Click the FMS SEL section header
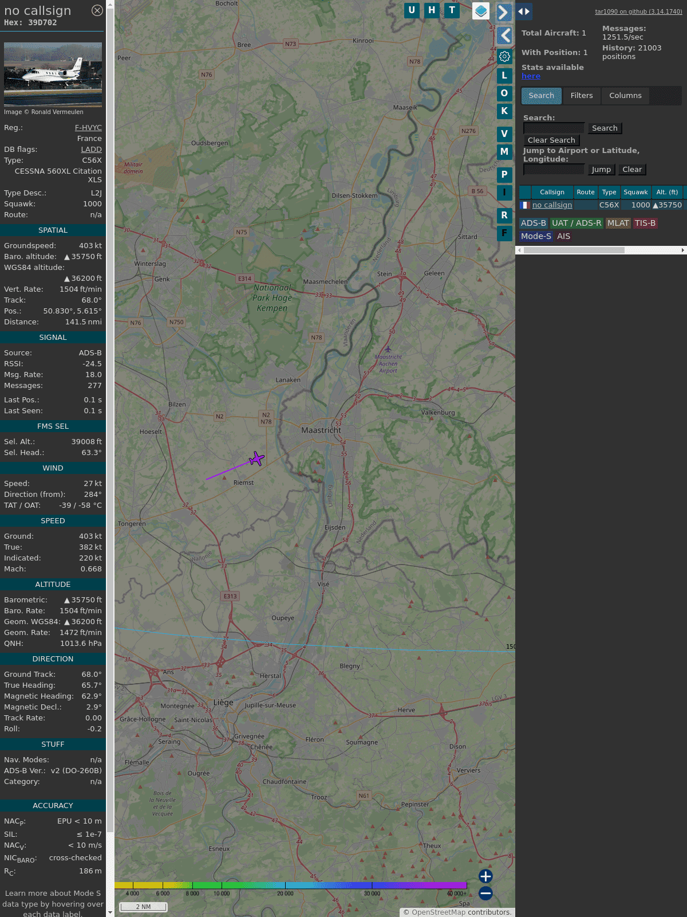This screenshot has width=687, height=917. tap(53, 426)
